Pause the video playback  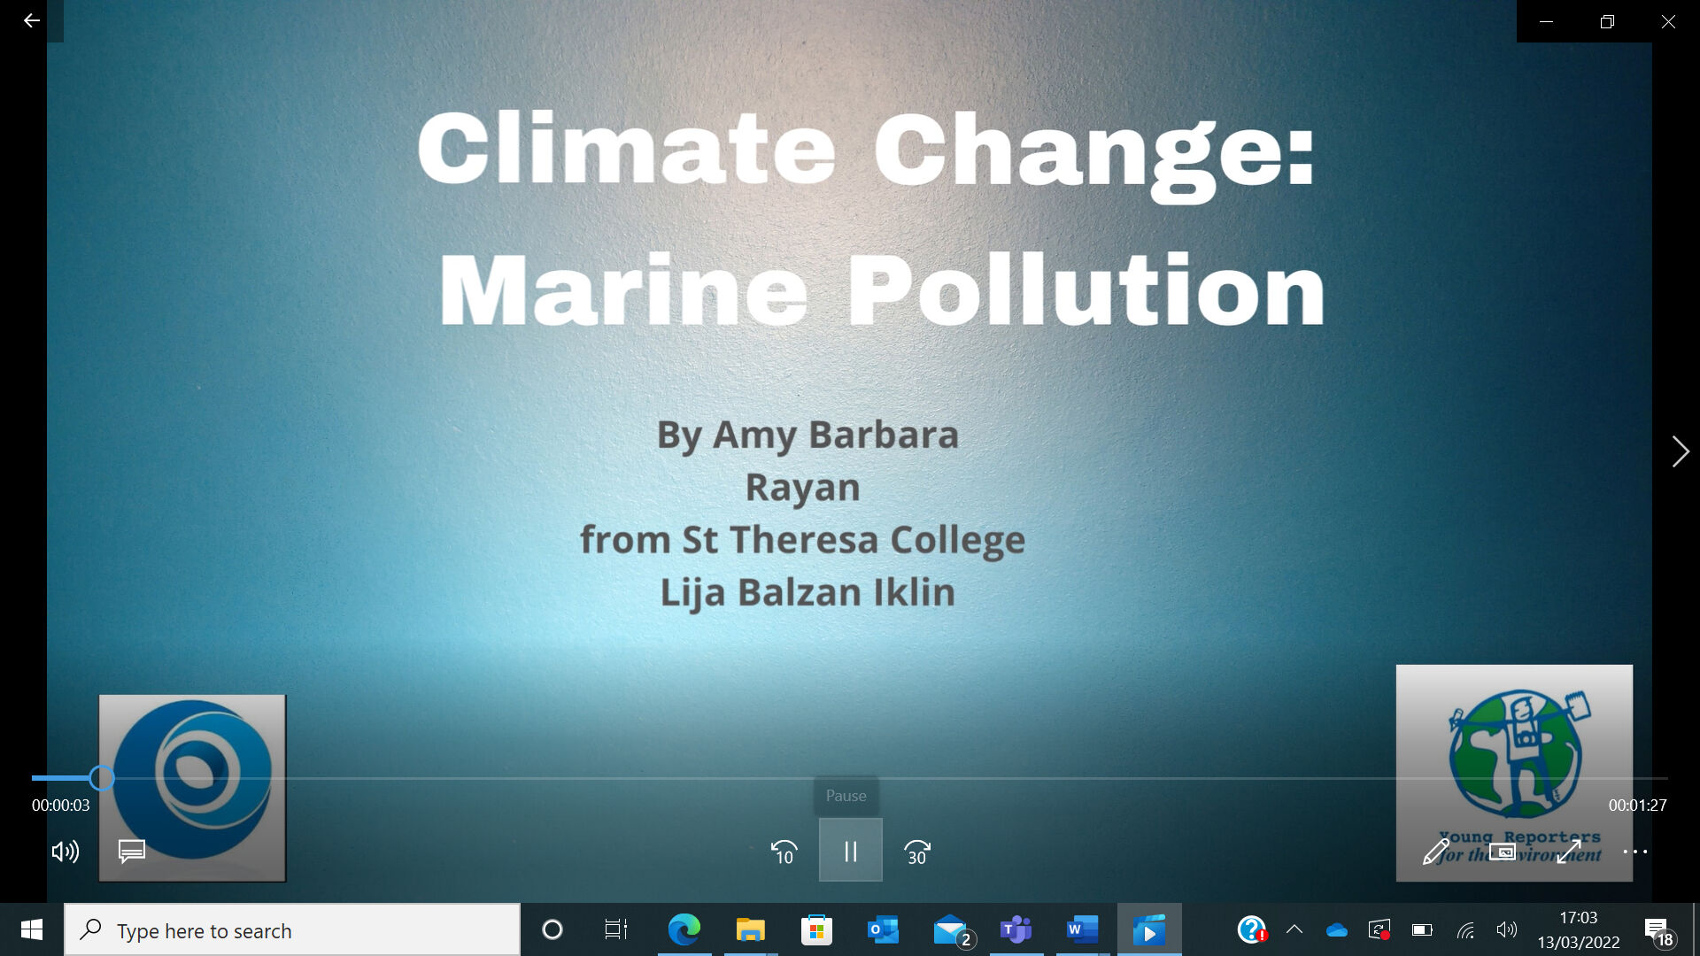coord(850,851)
